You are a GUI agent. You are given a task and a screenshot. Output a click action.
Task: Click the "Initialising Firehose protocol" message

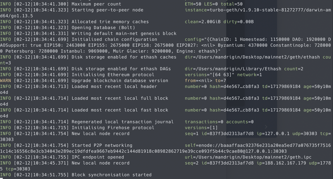click(x=113, y=128)
